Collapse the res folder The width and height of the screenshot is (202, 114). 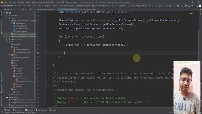point(7,42)
